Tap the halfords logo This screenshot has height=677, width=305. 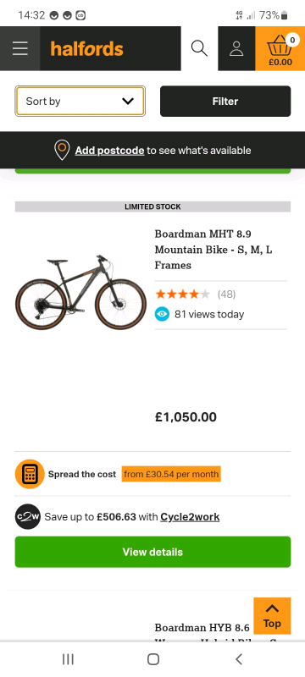[86, 49]
